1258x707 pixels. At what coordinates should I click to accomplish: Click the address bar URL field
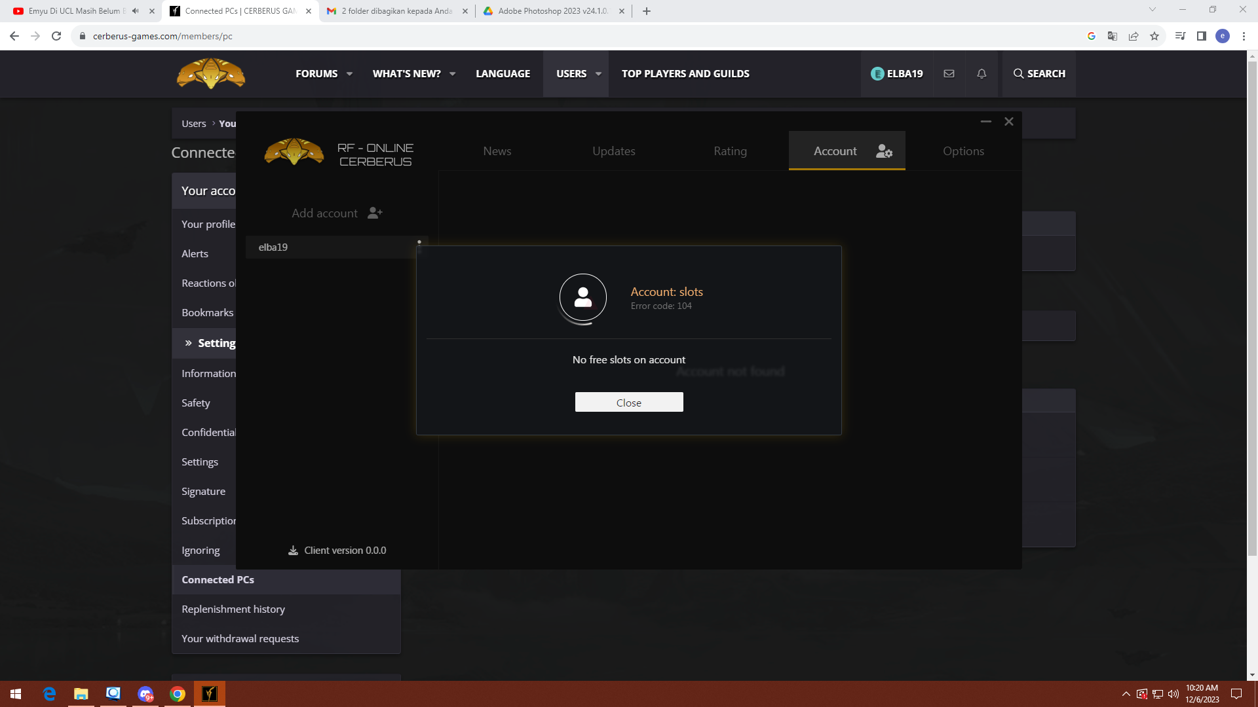pos(577,36)
